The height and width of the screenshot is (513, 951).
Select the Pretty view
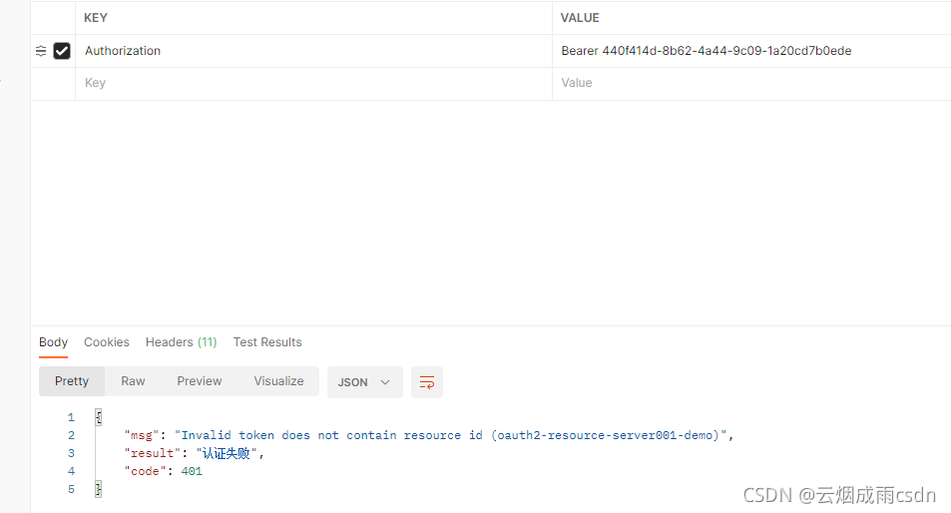click(72, 381)
